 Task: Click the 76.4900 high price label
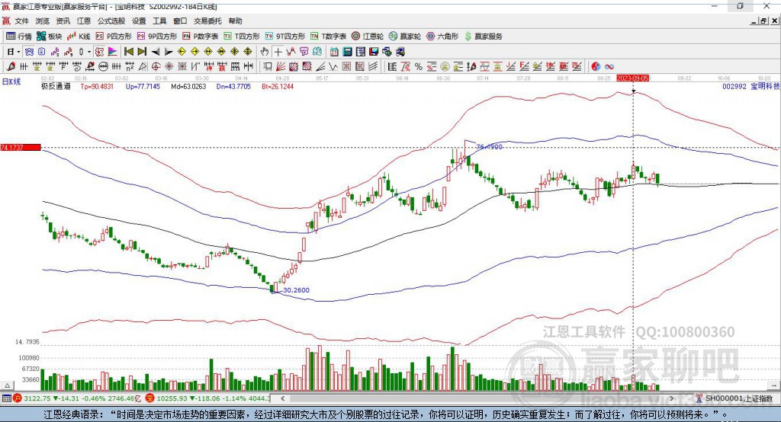[489, 147]
